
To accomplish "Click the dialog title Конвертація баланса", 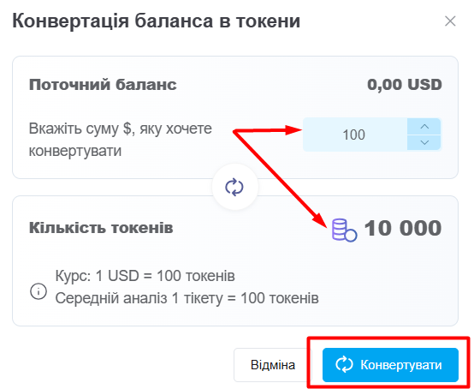I will [x=157, y=21].
